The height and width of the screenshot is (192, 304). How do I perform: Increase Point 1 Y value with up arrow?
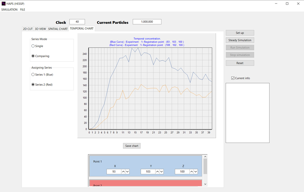coord(157,172)
